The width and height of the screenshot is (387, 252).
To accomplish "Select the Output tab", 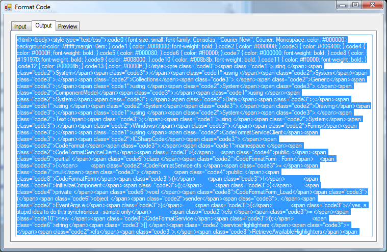I will click(x=43, y=25).
